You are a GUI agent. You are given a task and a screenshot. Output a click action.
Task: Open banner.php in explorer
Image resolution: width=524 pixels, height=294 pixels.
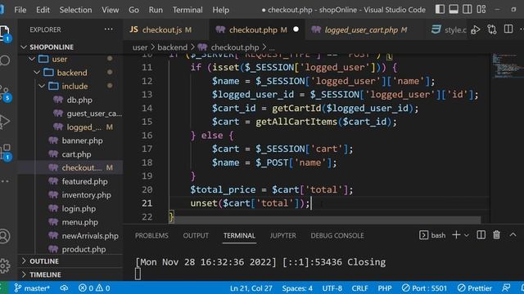click(x=70, y=140)
